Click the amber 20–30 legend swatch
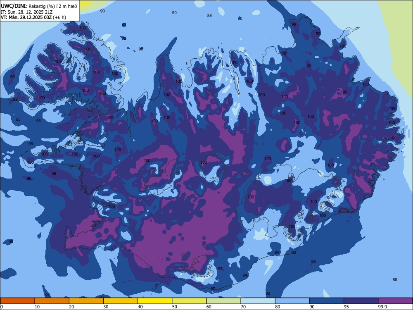This screenshot has height=310, width=413. click(x=86, y=301)
